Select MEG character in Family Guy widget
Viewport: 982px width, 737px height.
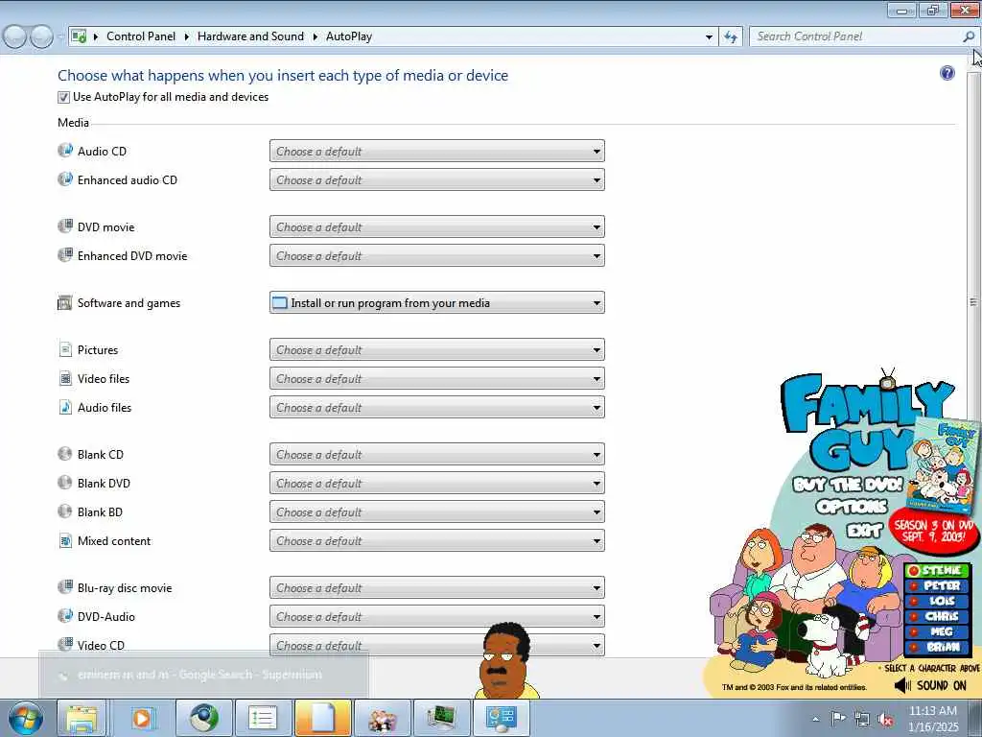click(937, 631)
